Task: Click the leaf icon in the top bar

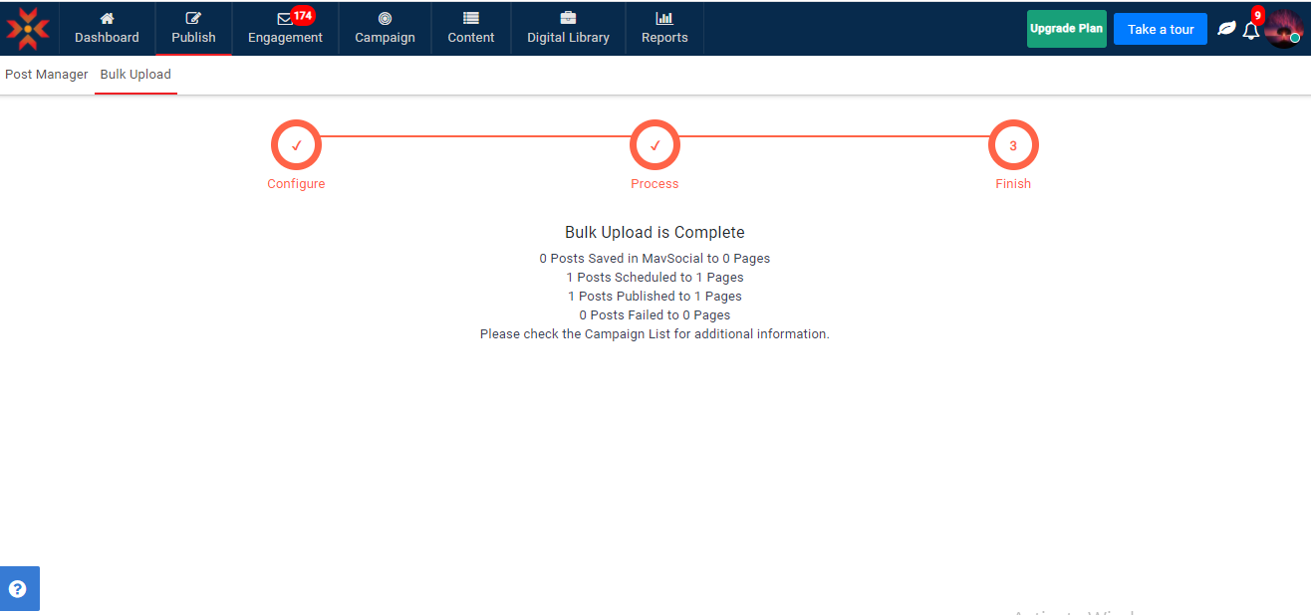Action: 1226,29
